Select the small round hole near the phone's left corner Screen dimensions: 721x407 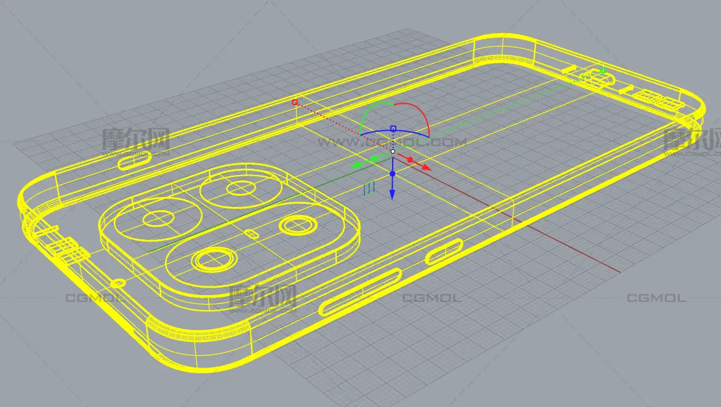[x=118, y=283]
